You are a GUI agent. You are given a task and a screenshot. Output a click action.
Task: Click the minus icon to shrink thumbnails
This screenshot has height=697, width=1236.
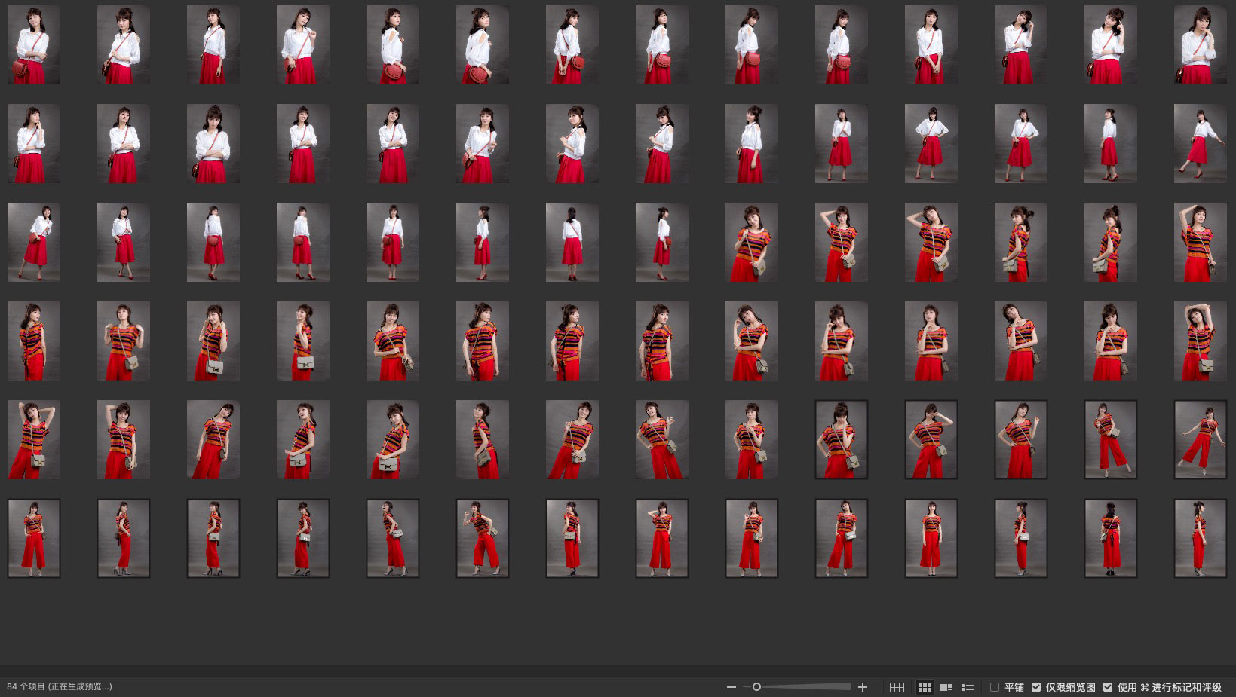point(731,687)
